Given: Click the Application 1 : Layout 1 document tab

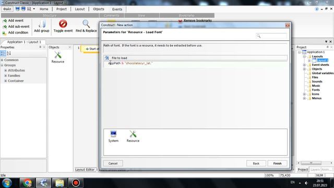Looking at the screenshot, I should [x=24, y=42].
